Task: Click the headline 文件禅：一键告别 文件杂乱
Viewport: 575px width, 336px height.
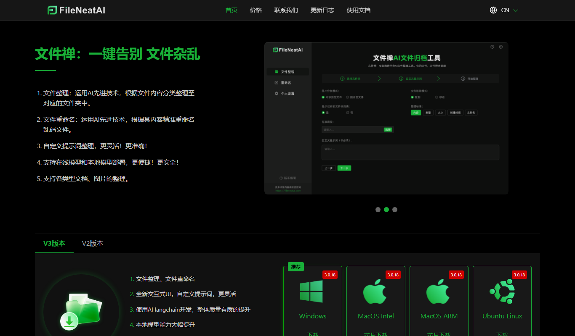Action: click(117, 54)
